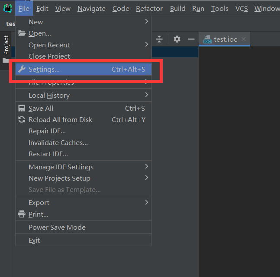Click the folder icon beside Open...
This screenshot has width=280, height=277.
point(22,33)
